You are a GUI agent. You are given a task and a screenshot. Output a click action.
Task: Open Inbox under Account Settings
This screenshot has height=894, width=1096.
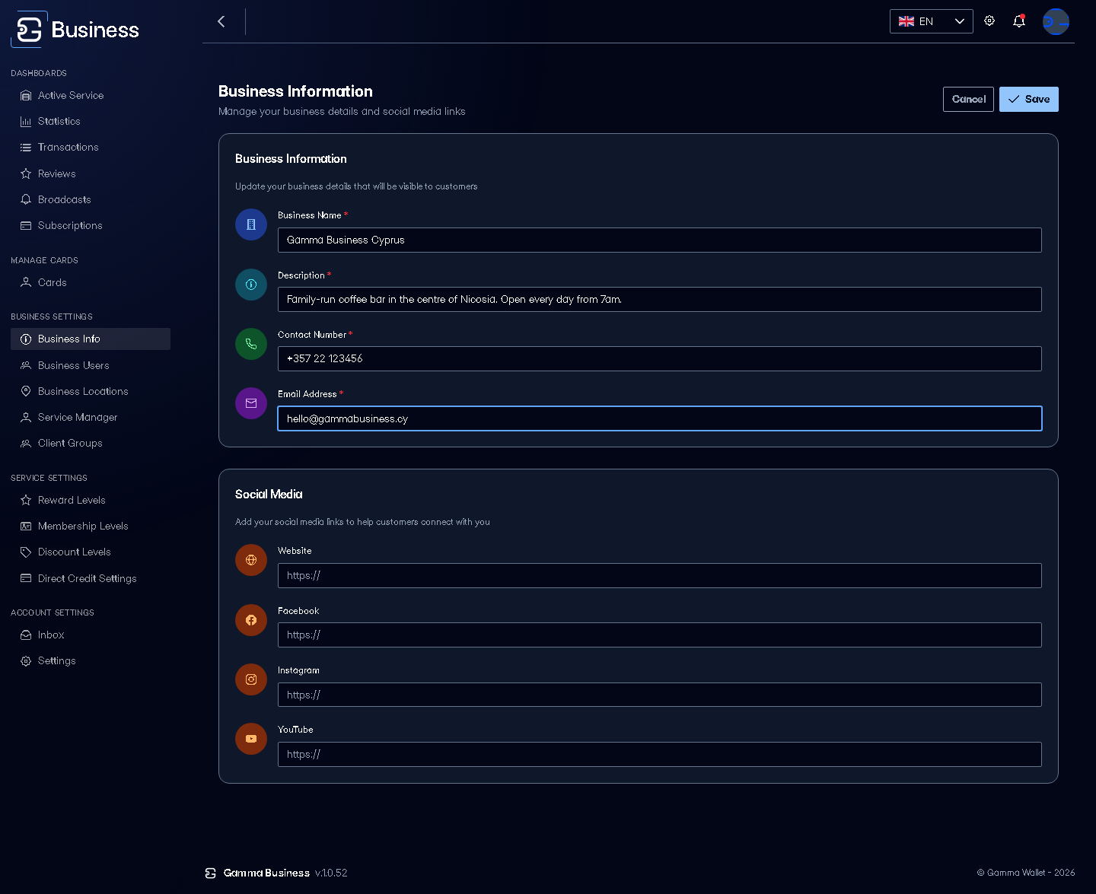click(91, 635)
